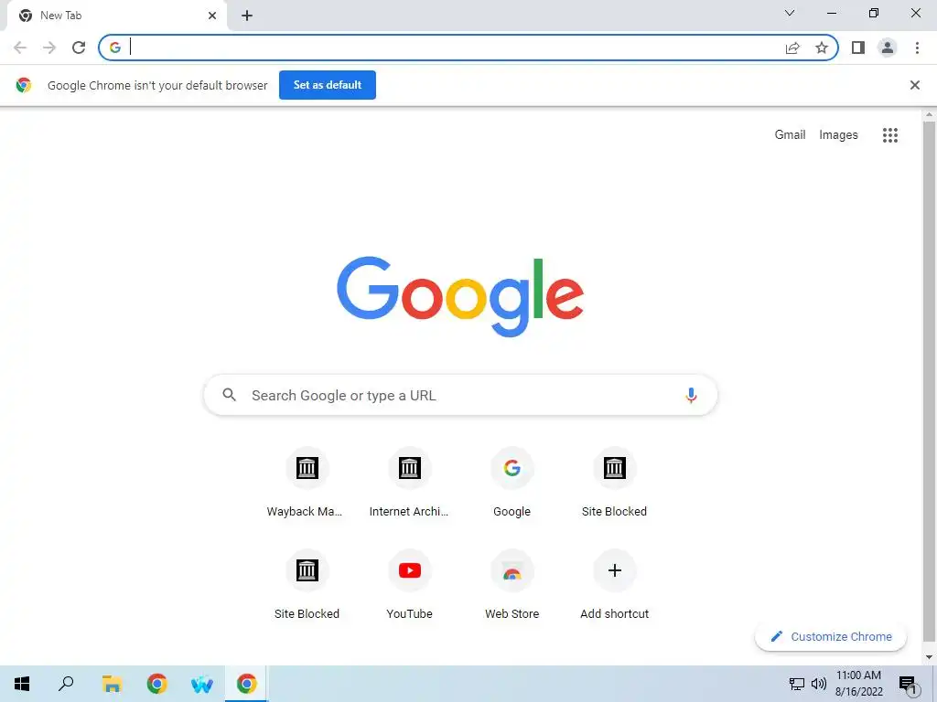
Task: Open the Google shortcut tile
Action: [512, 482]
